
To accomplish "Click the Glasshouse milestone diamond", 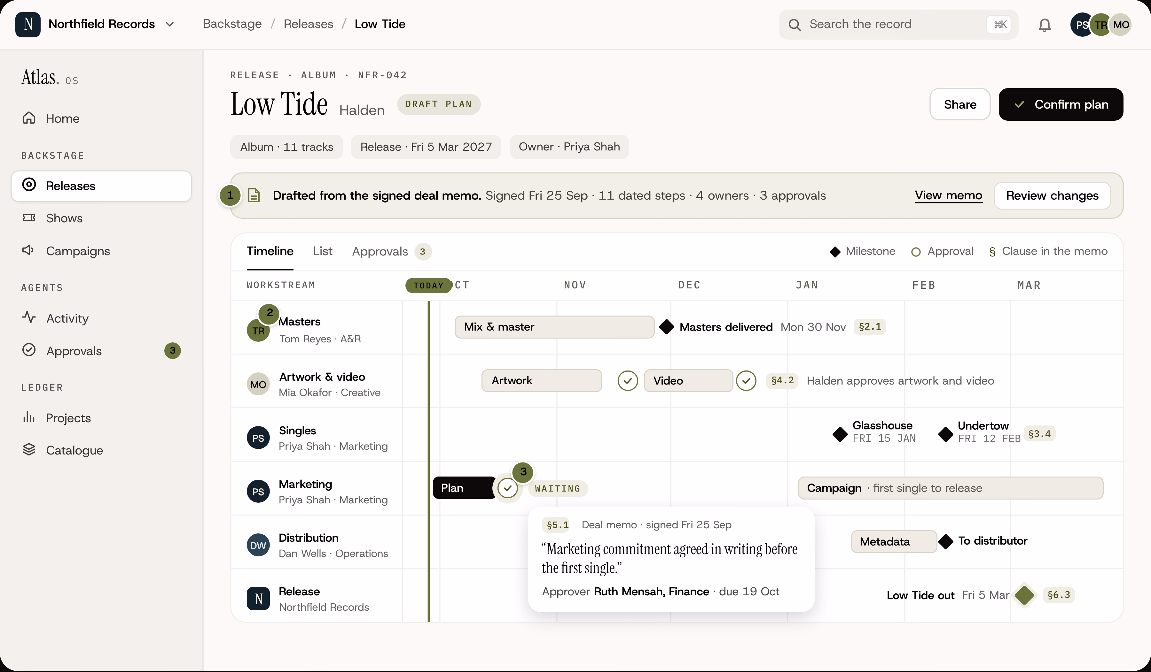I will [840, 434].
